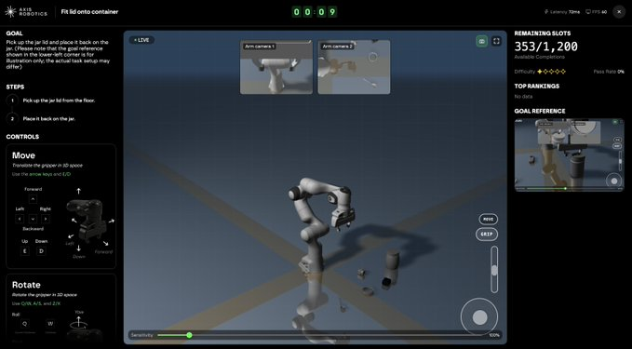Toggle the green camera view icon
The image size is (632, 349).
[481, 41]
